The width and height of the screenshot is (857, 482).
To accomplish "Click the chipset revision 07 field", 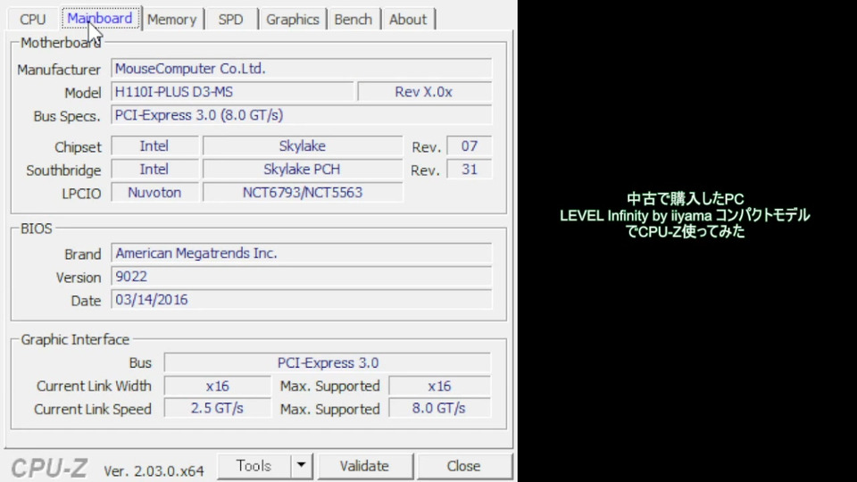I will tap(470, 146).
